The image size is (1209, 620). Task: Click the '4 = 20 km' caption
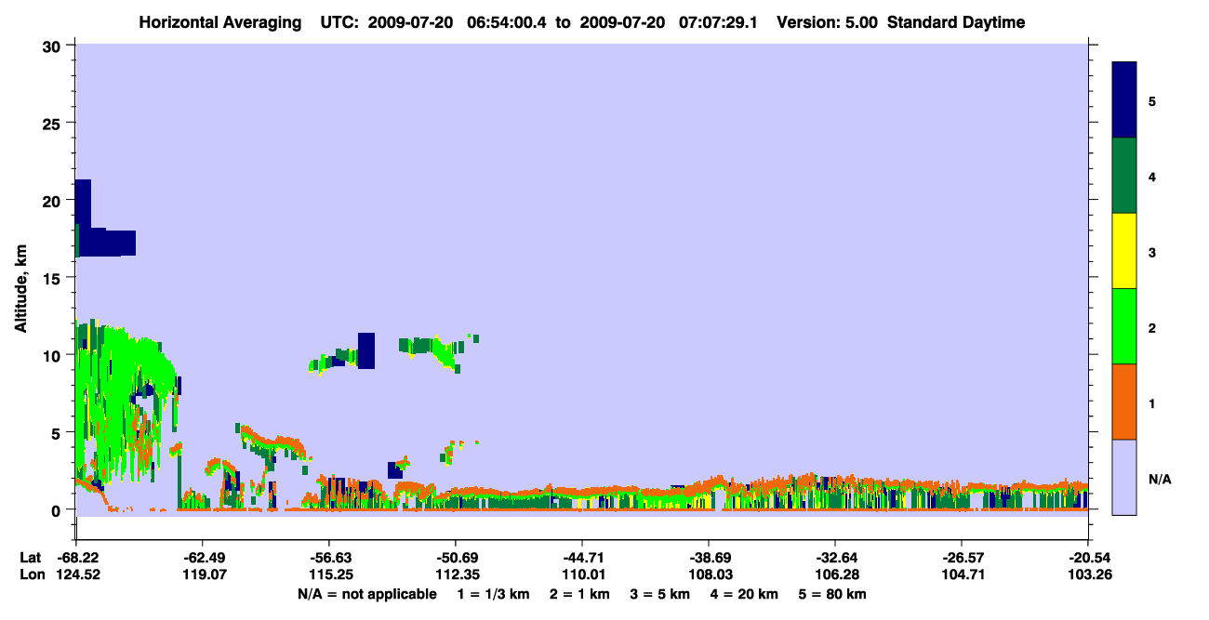tap(745, 594)
